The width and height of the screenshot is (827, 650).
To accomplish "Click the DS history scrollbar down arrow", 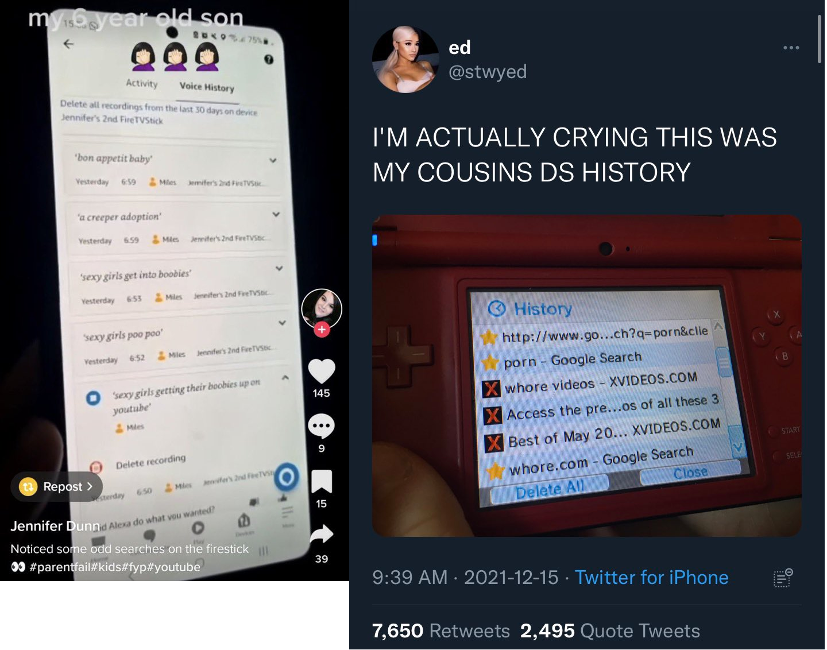I will 737,447.
